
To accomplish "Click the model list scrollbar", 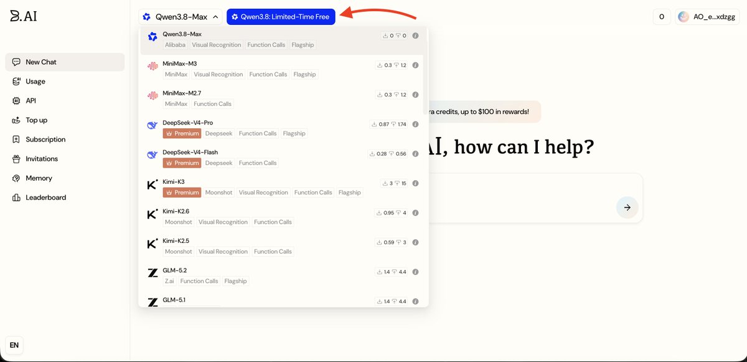I will [426, 72].
